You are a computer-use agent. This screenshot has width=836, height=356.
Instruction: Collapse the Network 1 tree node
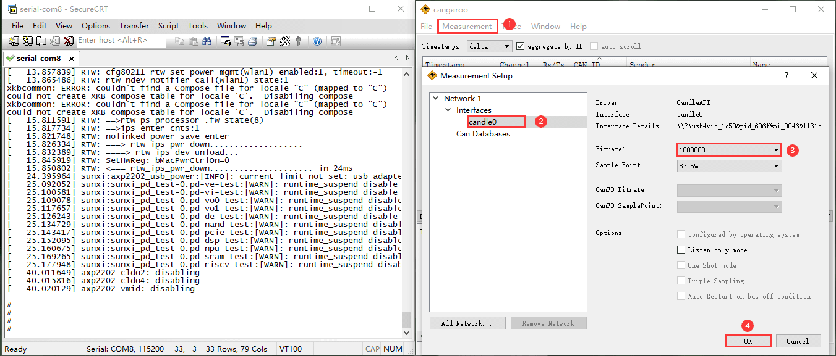pos(436,99)
